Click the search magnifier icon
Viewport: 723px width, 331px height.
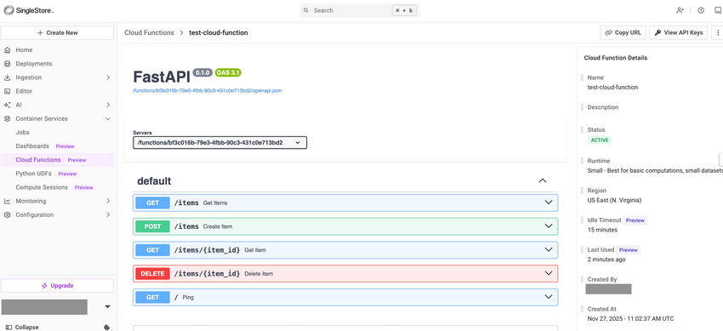[306, 10]
